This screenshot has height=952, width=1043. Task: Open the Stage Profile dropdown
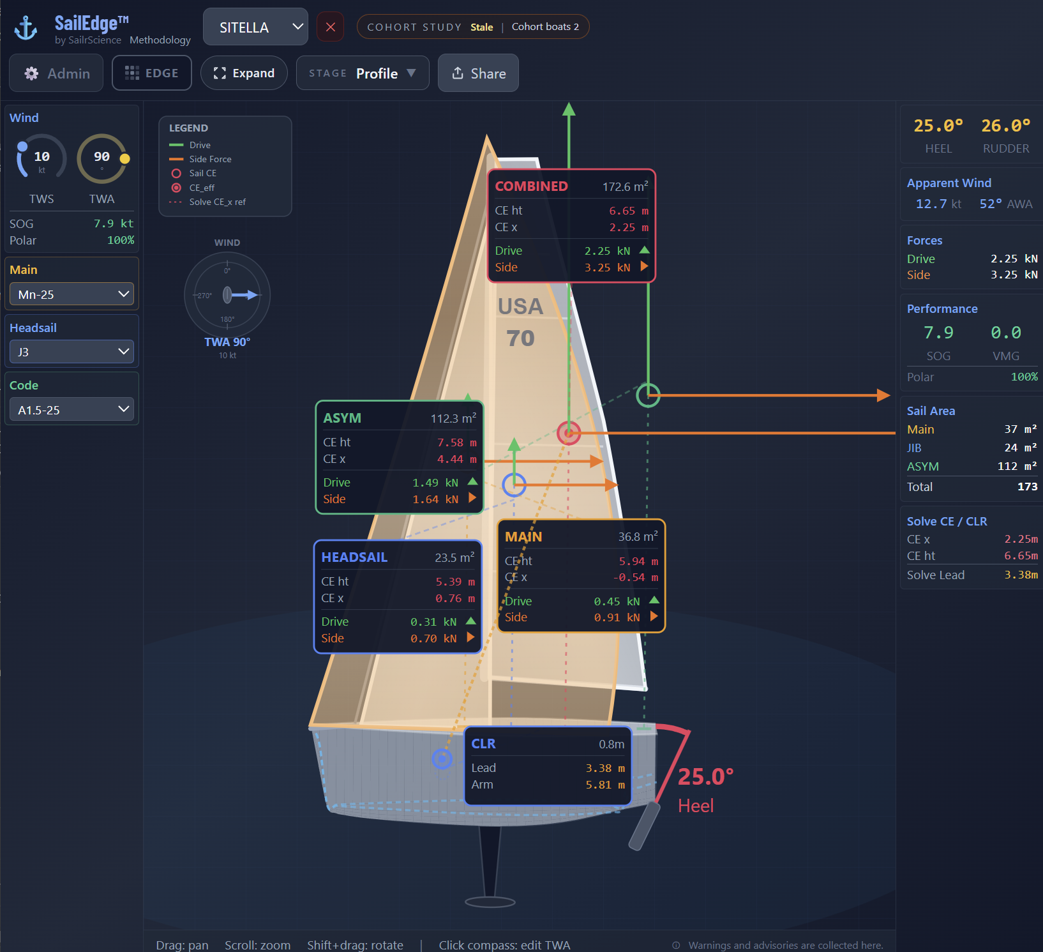pyautogui.click(x=363, y=73)
